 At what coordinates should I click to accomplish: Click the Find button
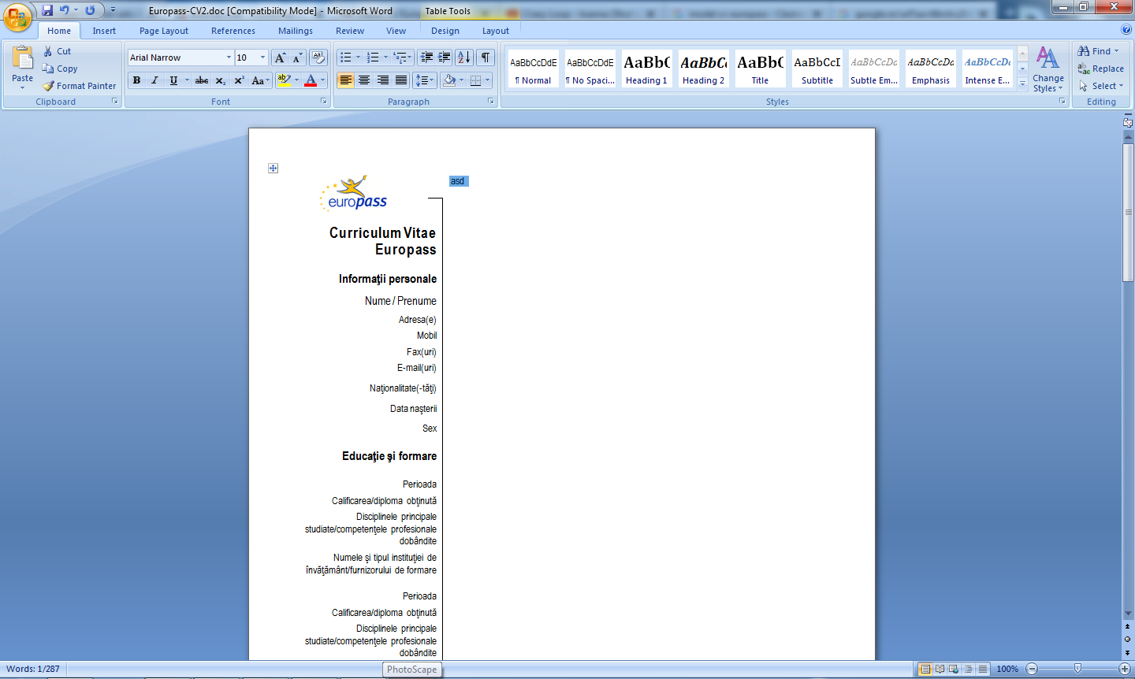coord(1098,51)
